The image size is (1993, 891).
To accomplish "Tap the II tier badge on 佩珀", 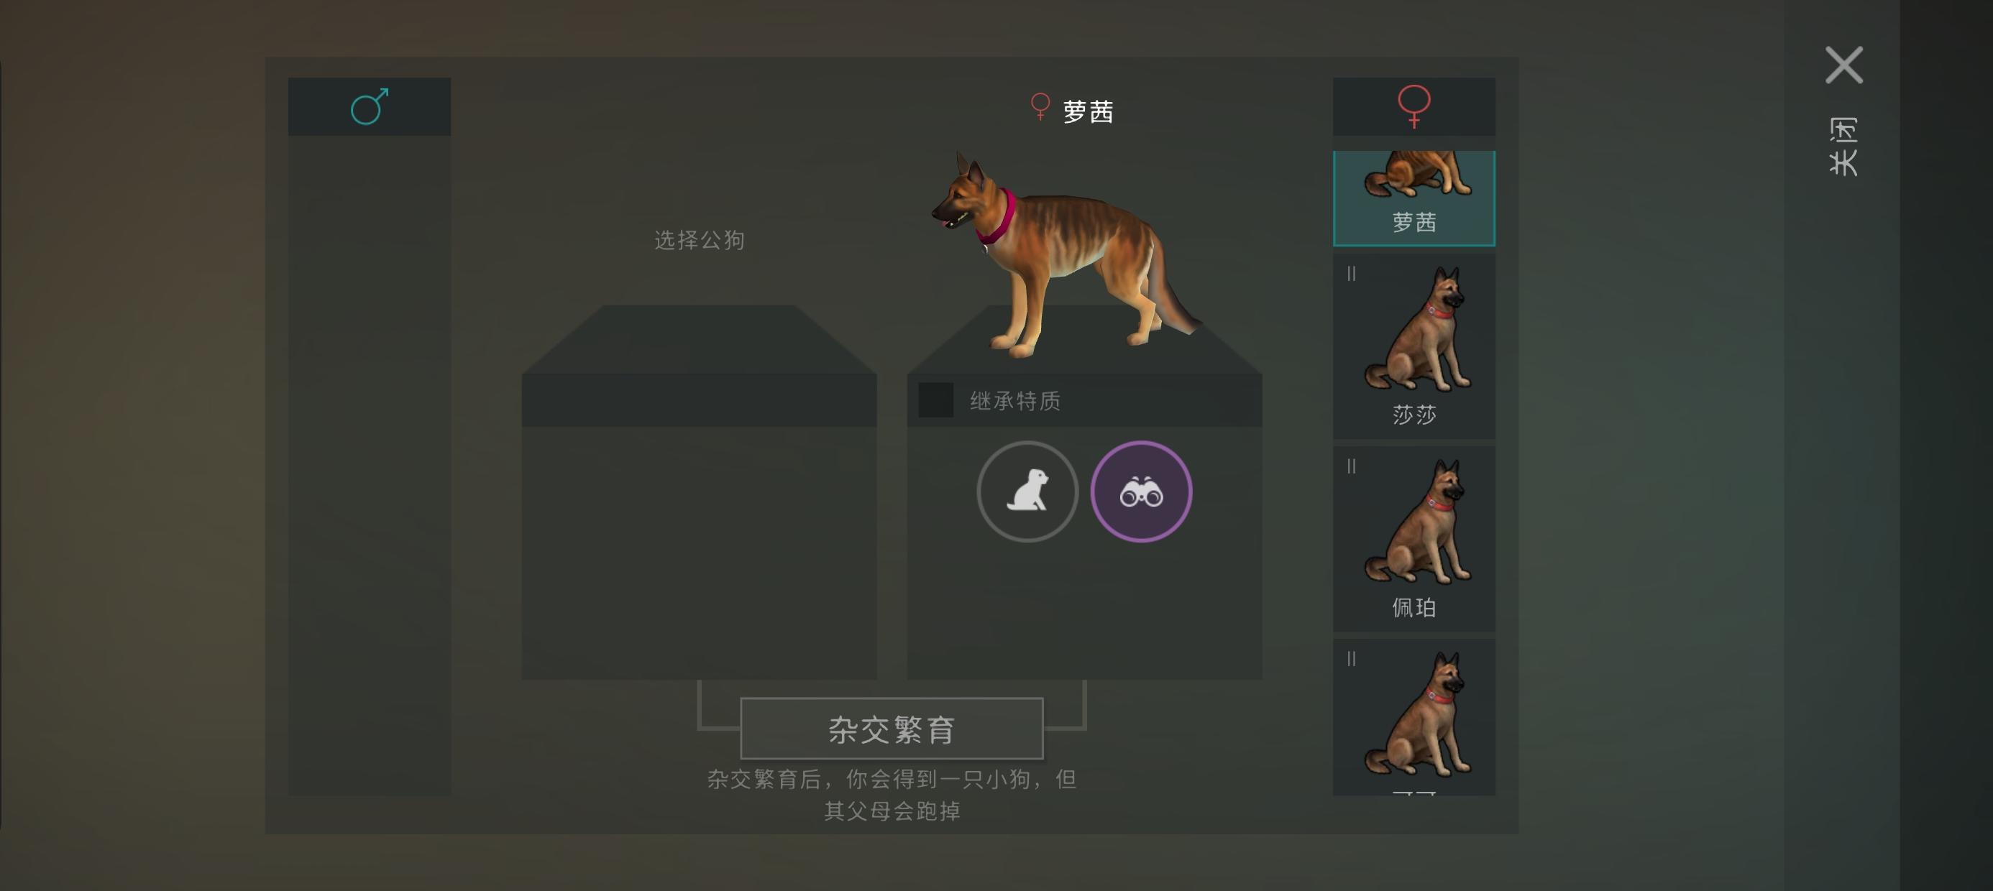I will coord(1351,466).
